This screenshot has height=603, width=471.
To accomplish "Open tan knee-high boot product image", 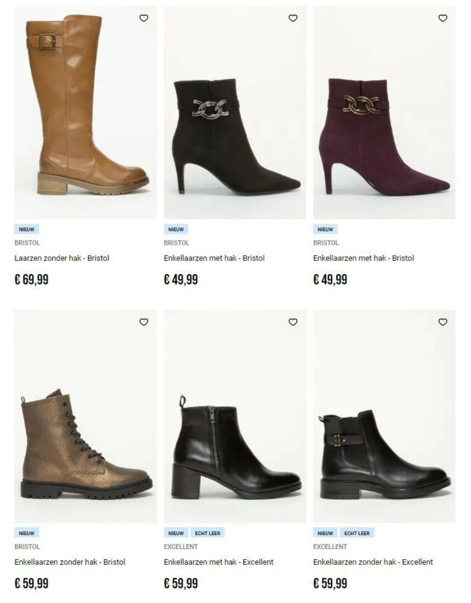I will pyautogui.click(x=86, y=112).
